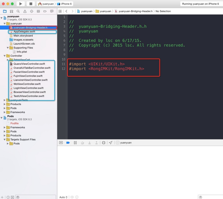Click the console filter field at bottom right

point(210,197)
